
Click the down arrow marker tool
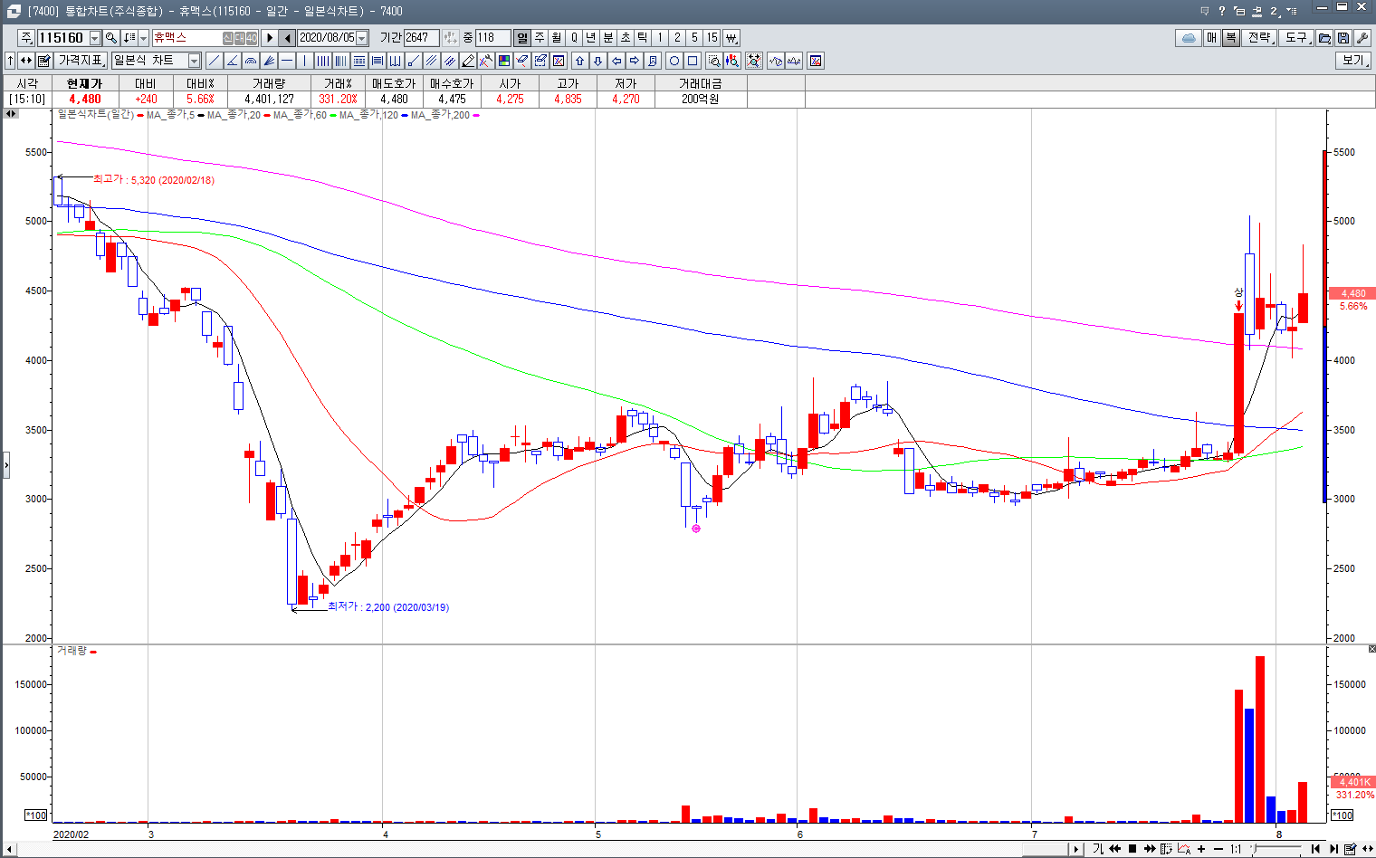pyautogui.click(x=597, y=61)
